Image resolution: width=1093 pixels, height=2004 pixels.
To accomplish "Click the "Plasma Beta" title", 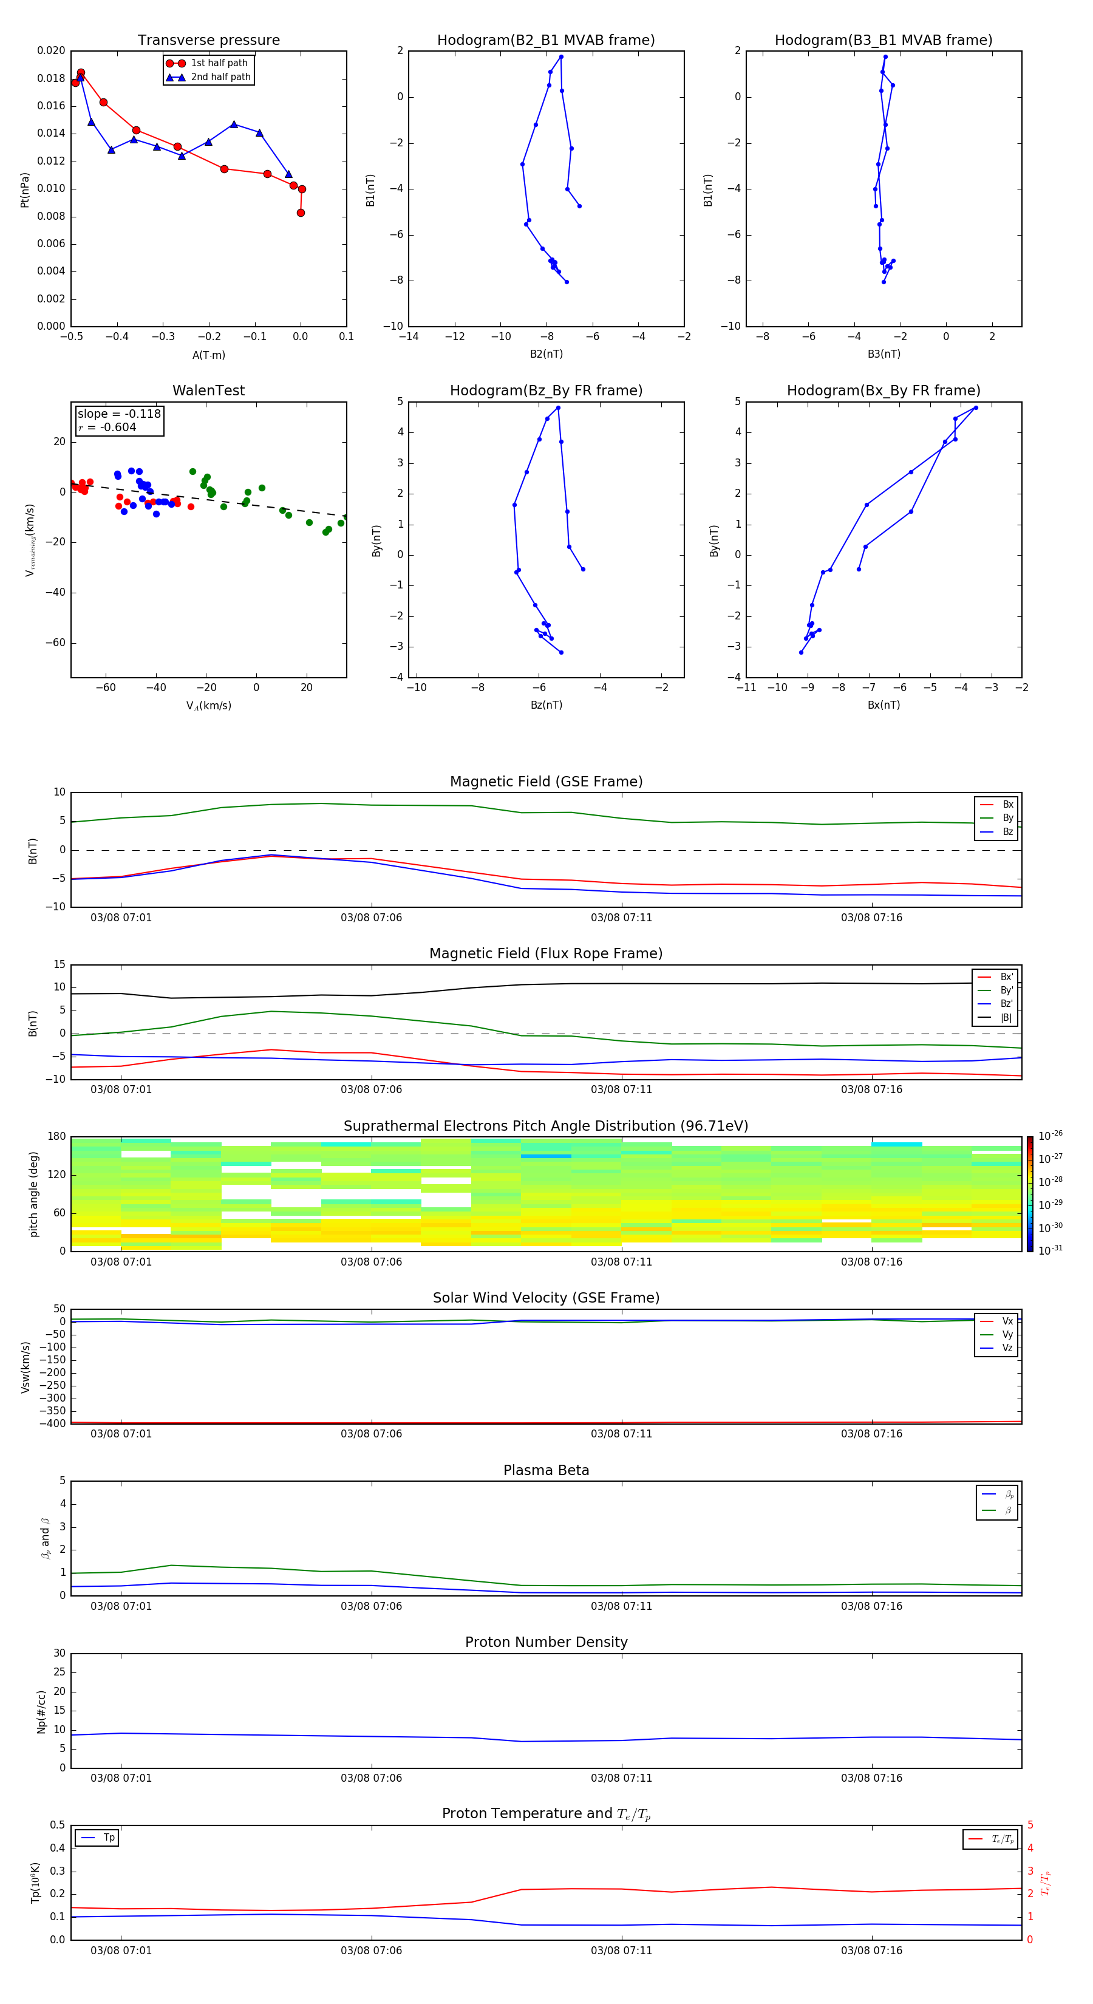I will point(546,1470).
